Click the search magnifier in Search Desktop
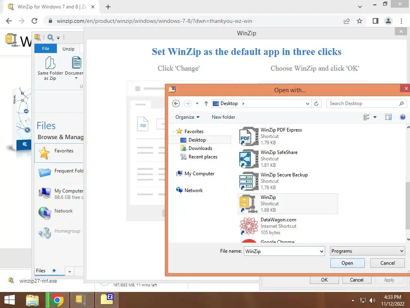The height and width of the screenshot is (308, 410). tap(401, 103)
